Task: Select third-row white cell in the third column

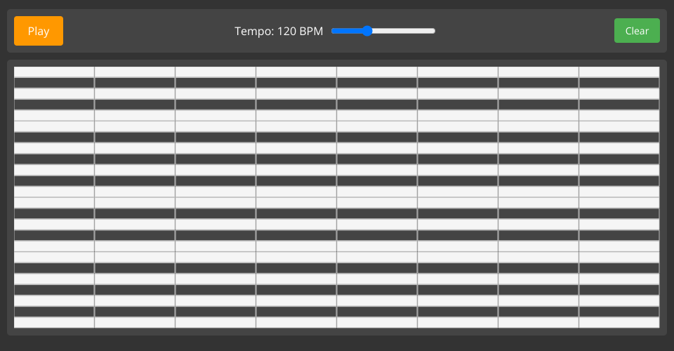Action: (x=216, y=93)
